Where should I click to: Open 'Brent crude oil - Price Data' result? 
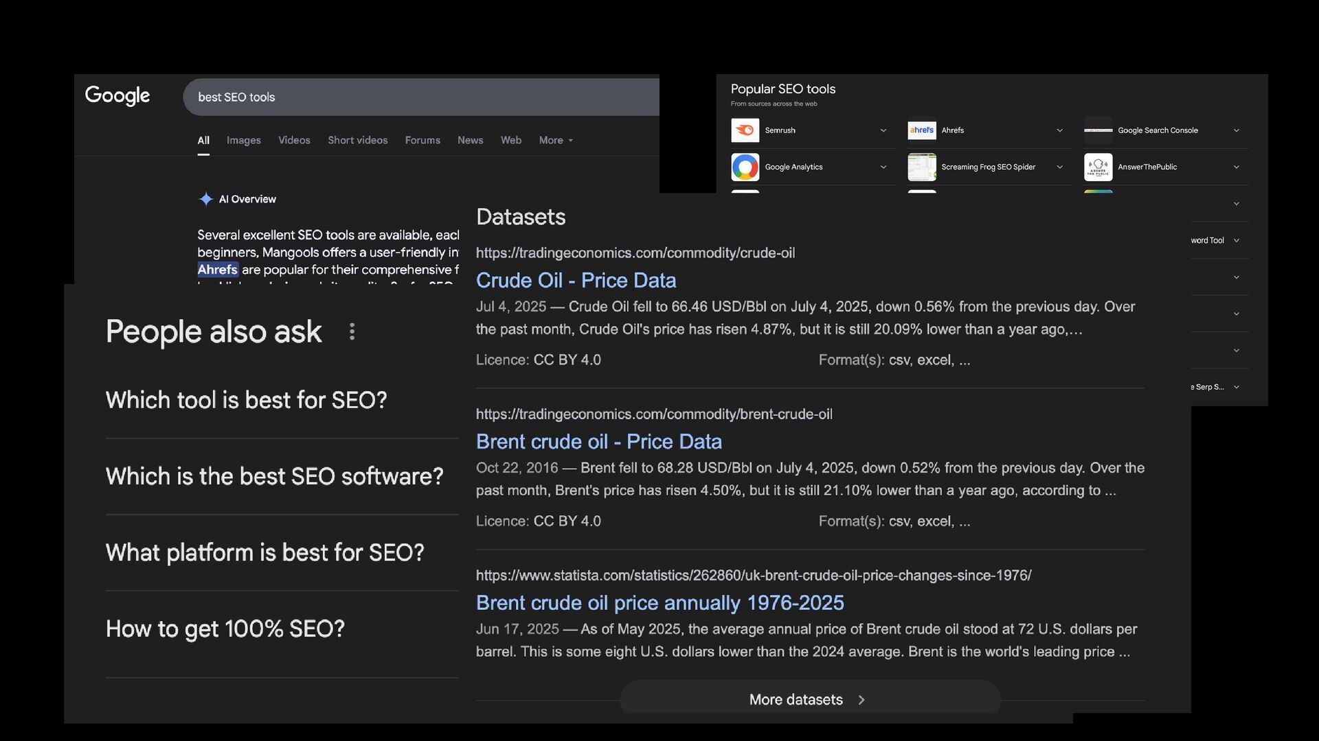(x=599, y=442)
